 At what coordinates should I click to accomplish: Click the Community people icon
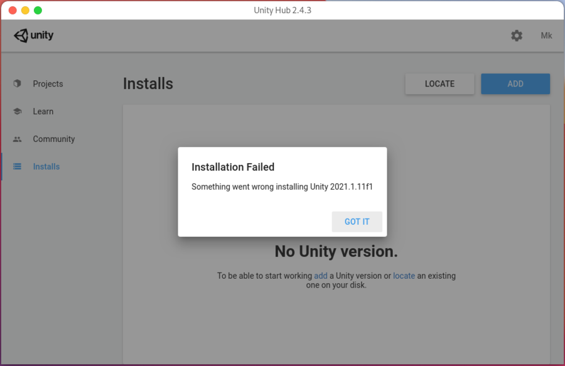tap(18, 139)
